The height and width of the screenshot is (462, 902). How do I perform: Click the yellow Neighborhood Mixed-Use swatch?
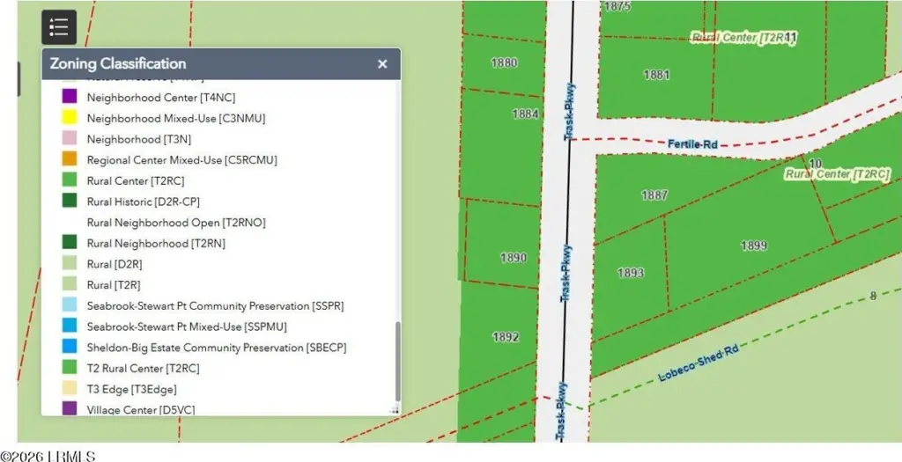70,117
